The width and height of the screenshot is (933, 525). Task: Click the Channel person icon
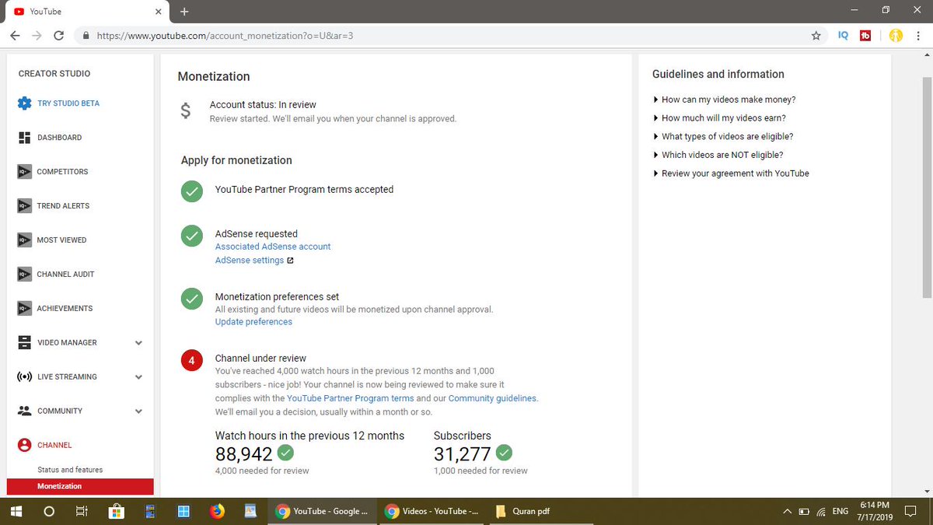pos(24,445)
